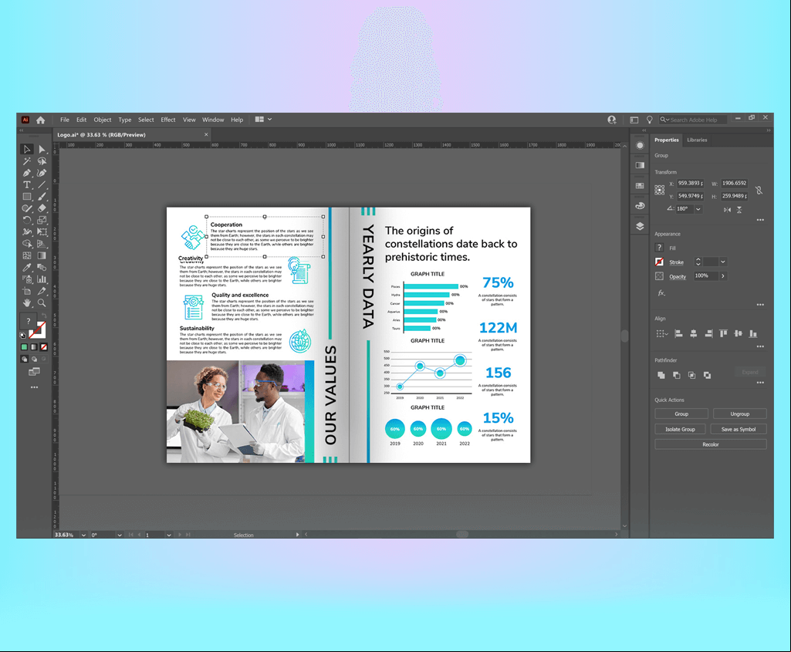
Task: Select the Rectangle tool
Action: (x=27, y=197)
